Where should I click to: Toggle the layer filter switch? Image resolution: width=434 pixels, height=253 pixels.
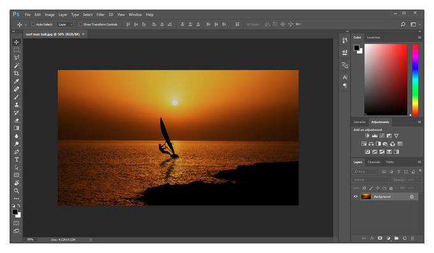[420, 171]
